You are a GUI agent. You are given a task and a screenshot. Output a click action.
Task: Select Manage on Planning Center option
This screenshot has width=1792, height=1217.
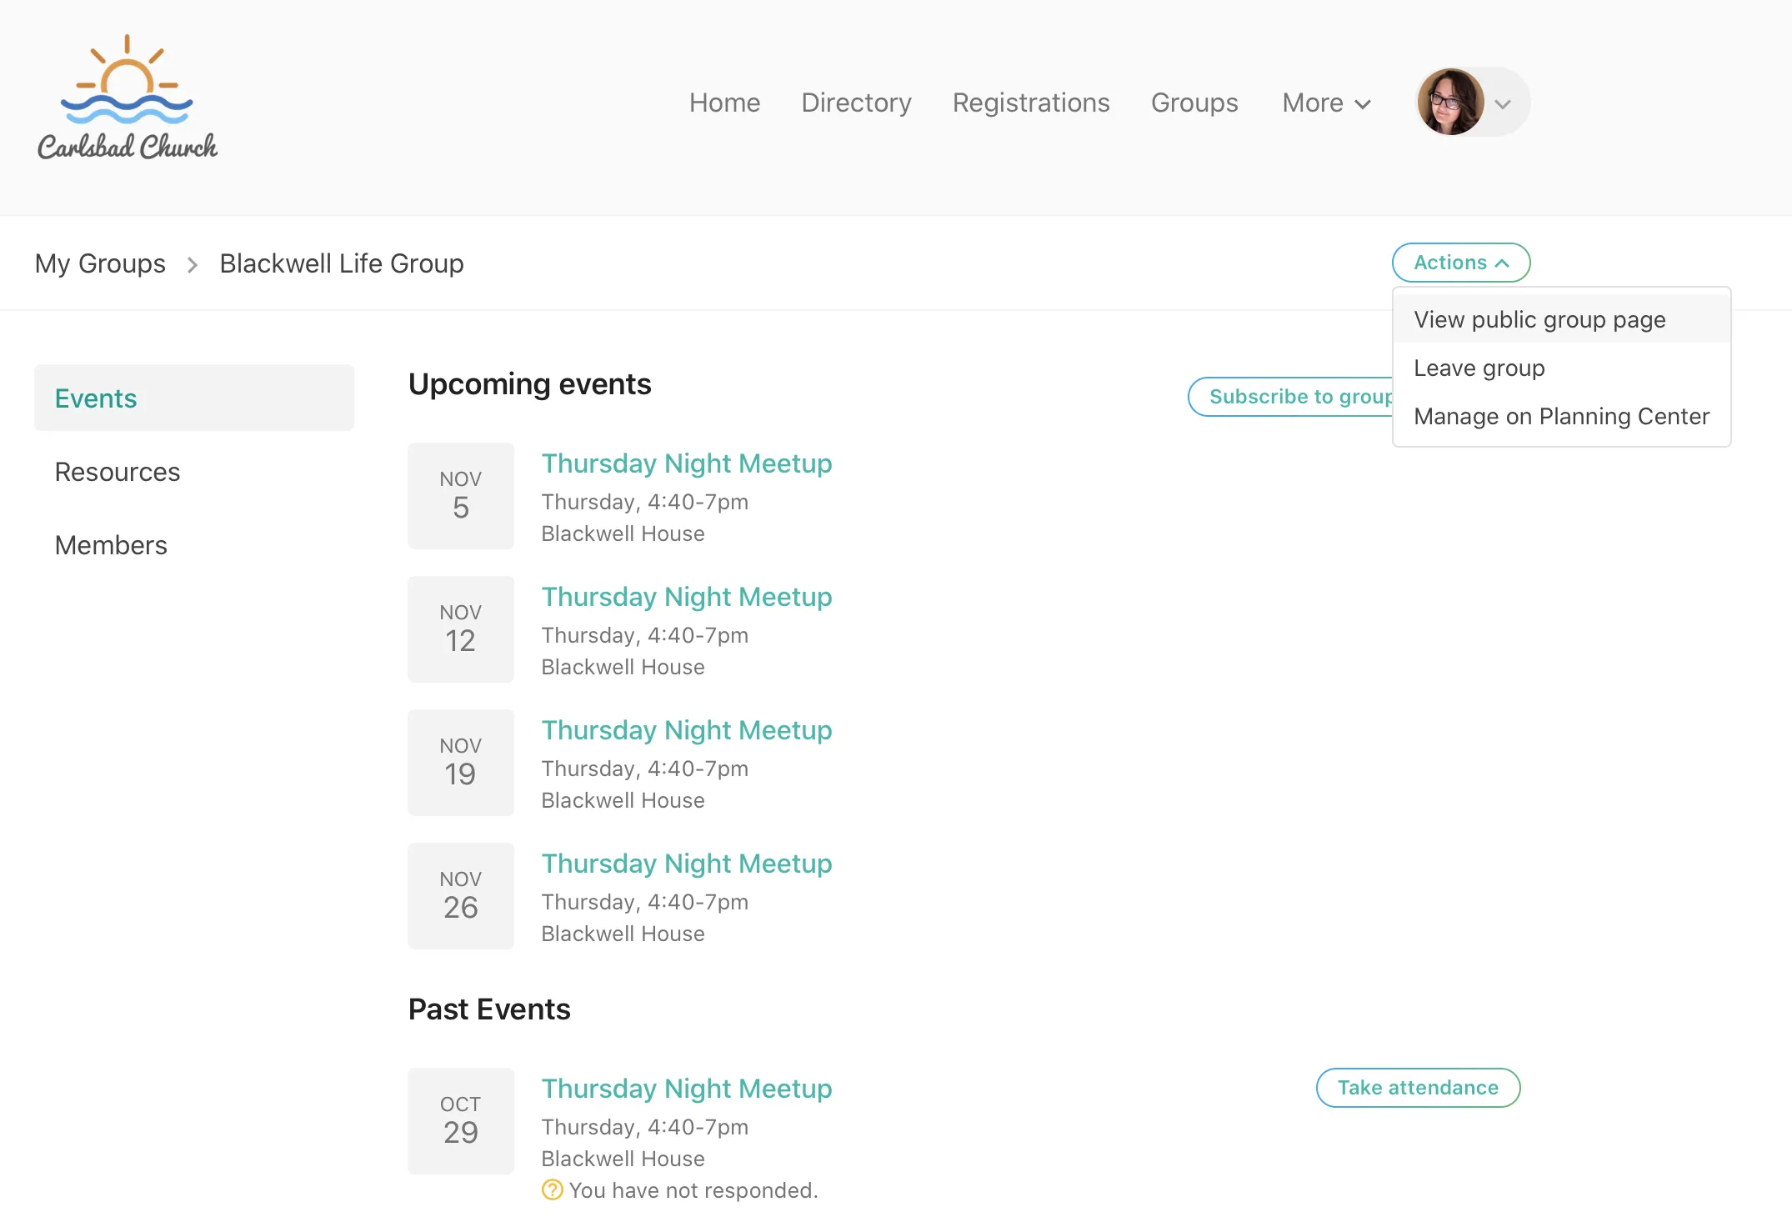coord(1560,416)
